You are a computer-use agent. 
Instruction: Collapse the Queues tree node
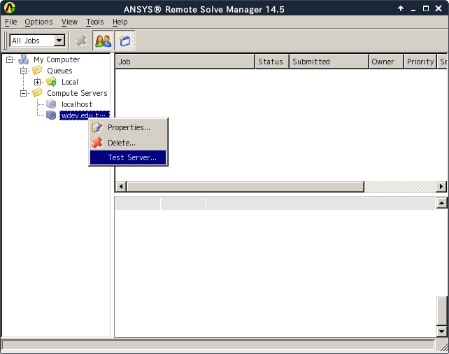click(23, 71)
